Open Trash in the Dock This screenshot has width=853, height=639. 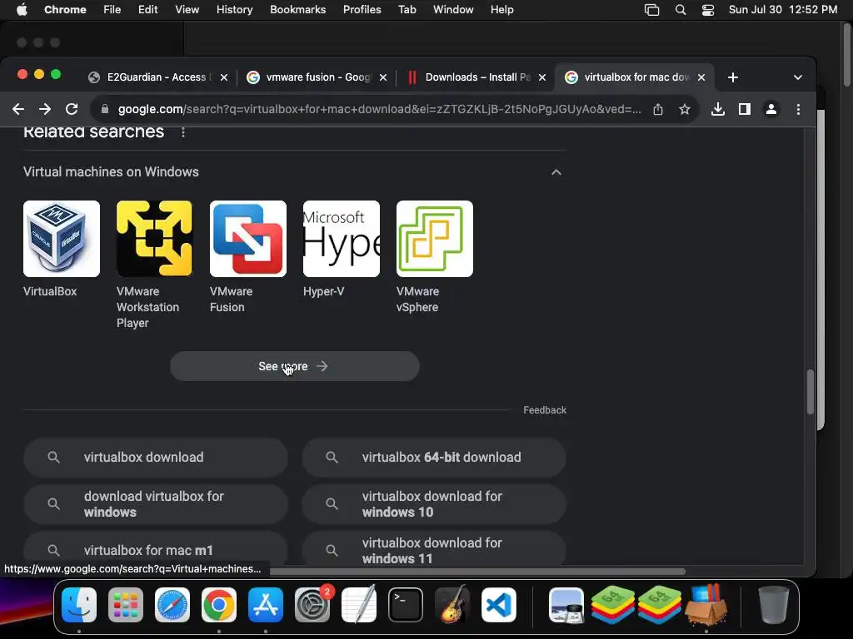[x=773, y=605]
